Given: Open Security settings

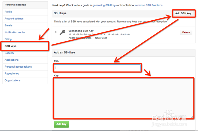Looking at the screenshot, I should pyautogui.click(x=9, y=53).
